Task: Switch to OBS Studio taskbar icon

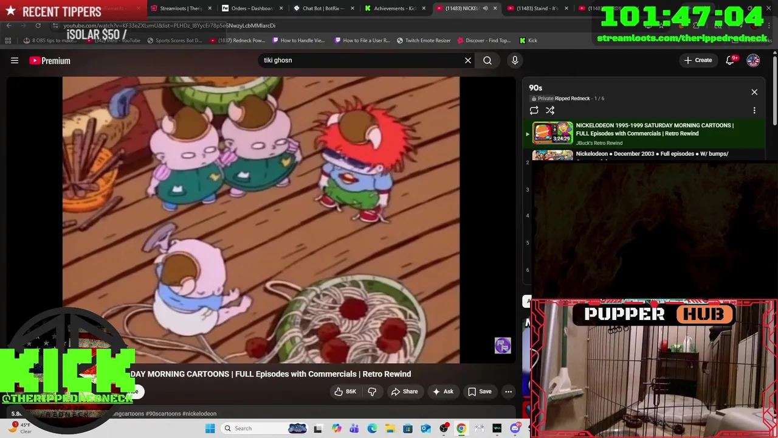Action: point(444,428)
